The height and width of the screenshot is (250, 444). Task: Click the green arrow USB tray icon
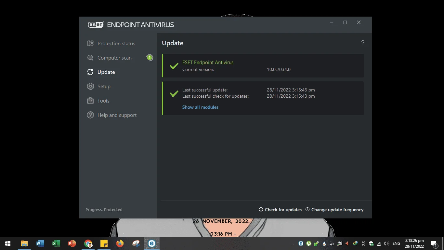pyautogui.click(x=317, y=243)
